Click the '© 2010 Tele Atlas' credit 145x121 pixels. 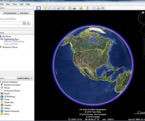(93, 112)
